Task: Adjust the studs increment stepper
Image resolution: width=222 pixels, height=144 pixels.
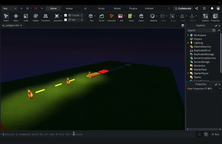Action: click(82, 15)
